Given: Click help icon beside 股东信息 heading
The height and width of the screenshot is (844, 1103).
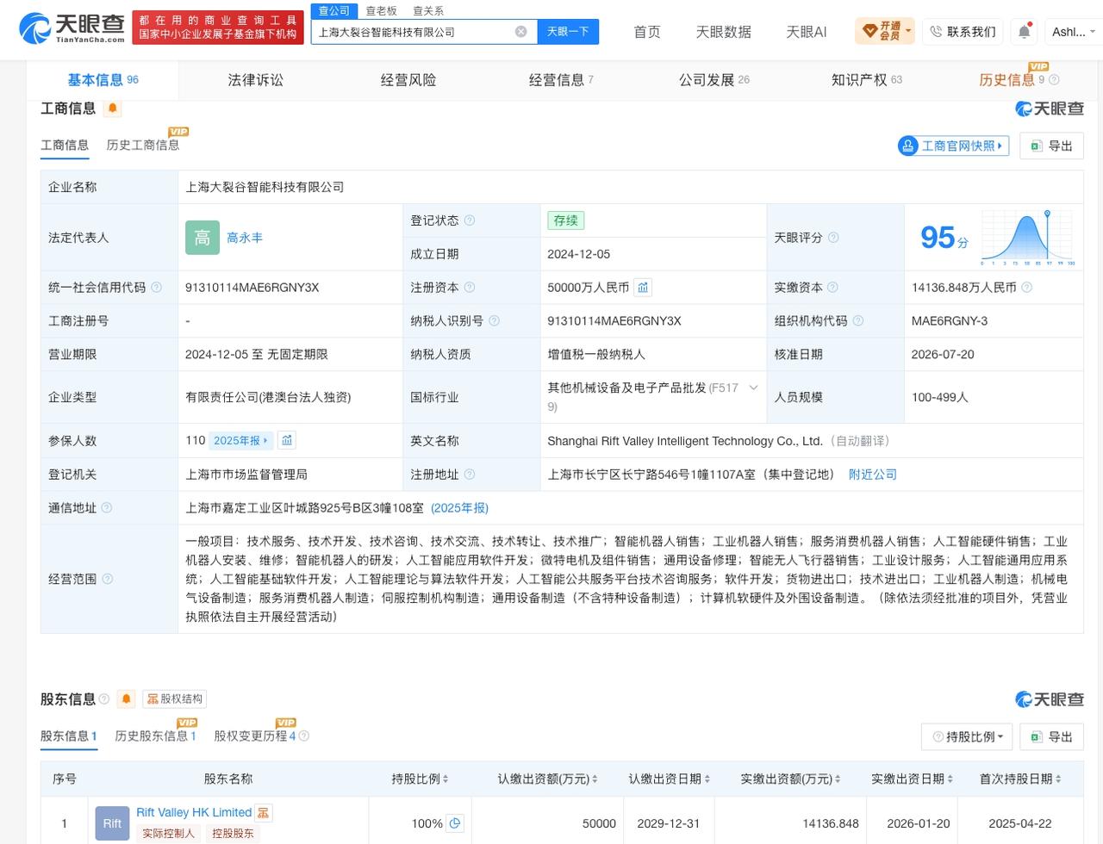Looking at the screenshot, I should 104,699.
